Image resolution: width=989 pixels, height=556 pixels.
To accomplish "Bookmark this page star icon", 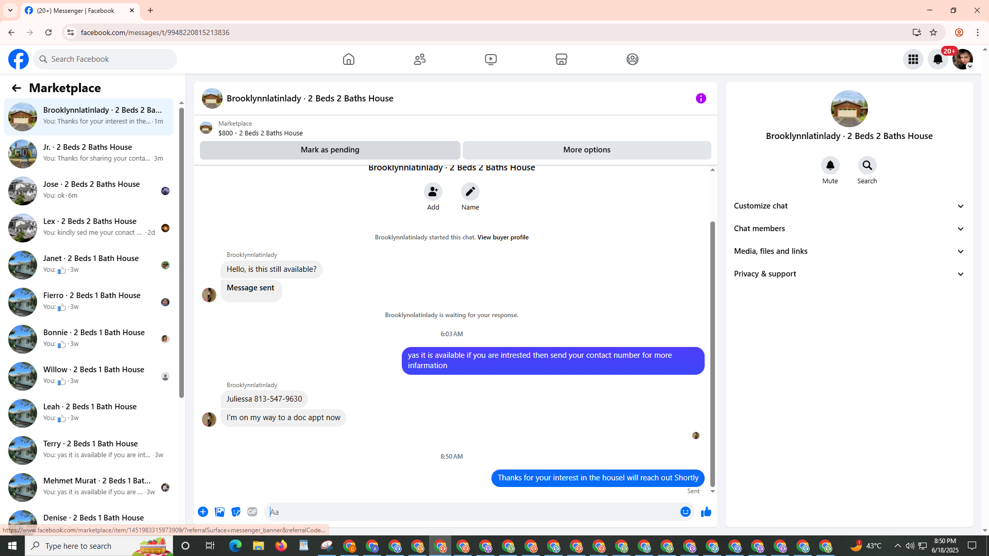I will [933, 32].
